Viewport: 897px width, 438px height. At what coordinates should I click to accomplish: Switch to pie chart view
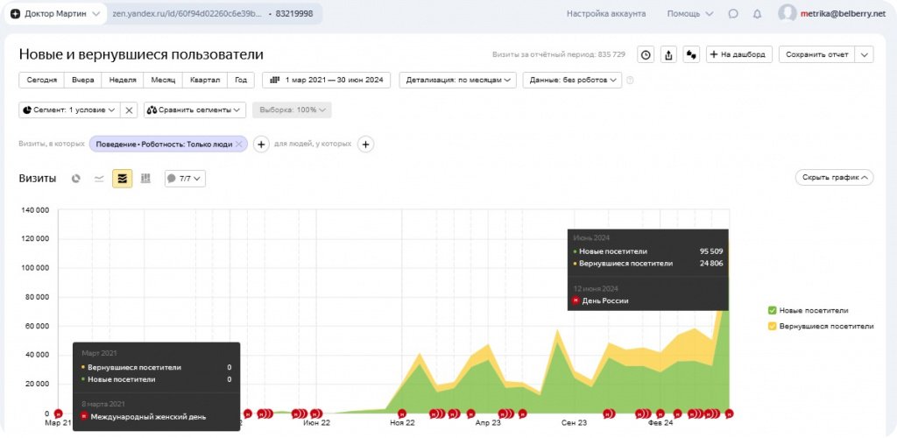[76, 179]
